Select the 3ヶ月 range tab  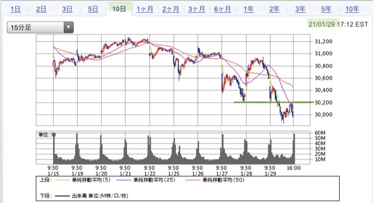(197, 9)
